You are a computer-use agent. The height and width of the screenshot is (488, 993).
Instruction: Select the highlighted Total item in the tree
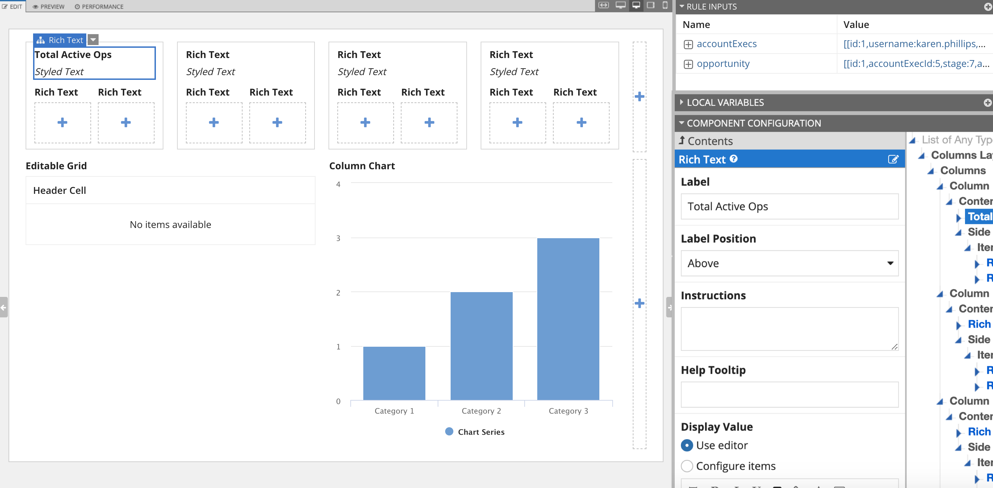[979, 216]
